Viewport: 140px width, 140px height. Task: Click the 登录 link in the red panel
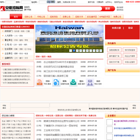130,28
